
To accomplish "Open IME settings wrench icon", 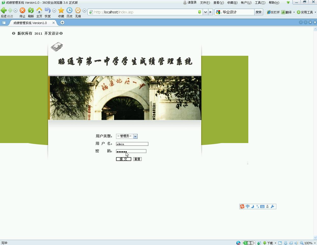I will coord(272,207).
